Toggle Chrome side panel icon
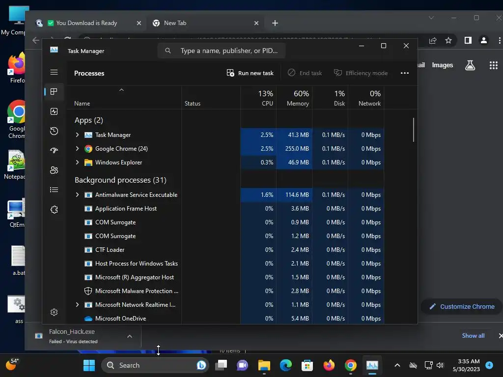The width and height of the screenshot is (503, 377). tap(468, 40)
